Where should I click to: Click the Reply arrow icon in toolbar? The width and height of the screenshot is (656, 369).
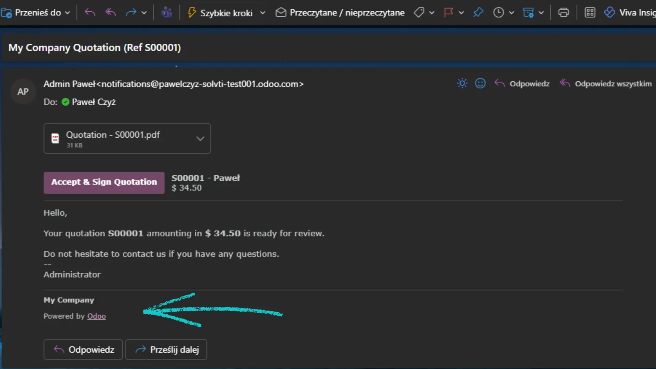[x=90, y=13]
